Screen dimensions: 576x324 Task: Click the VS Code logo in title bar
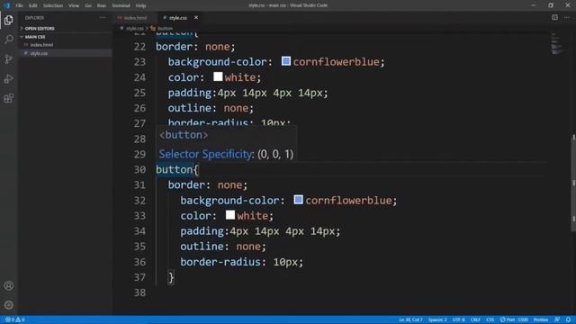pos(6,5)
